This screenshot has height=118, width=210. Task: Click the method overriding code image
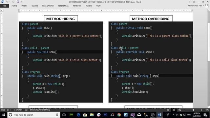tap(151, 62)
